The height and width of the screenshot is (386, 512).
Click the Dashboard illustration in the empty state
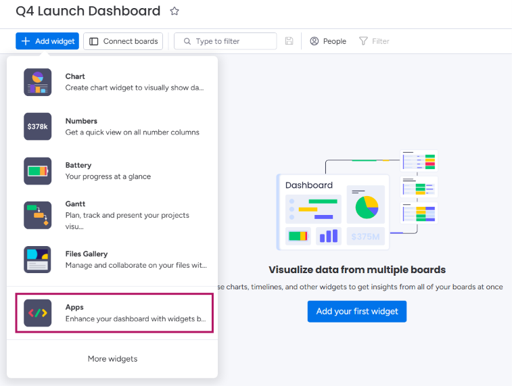[357, 200]
